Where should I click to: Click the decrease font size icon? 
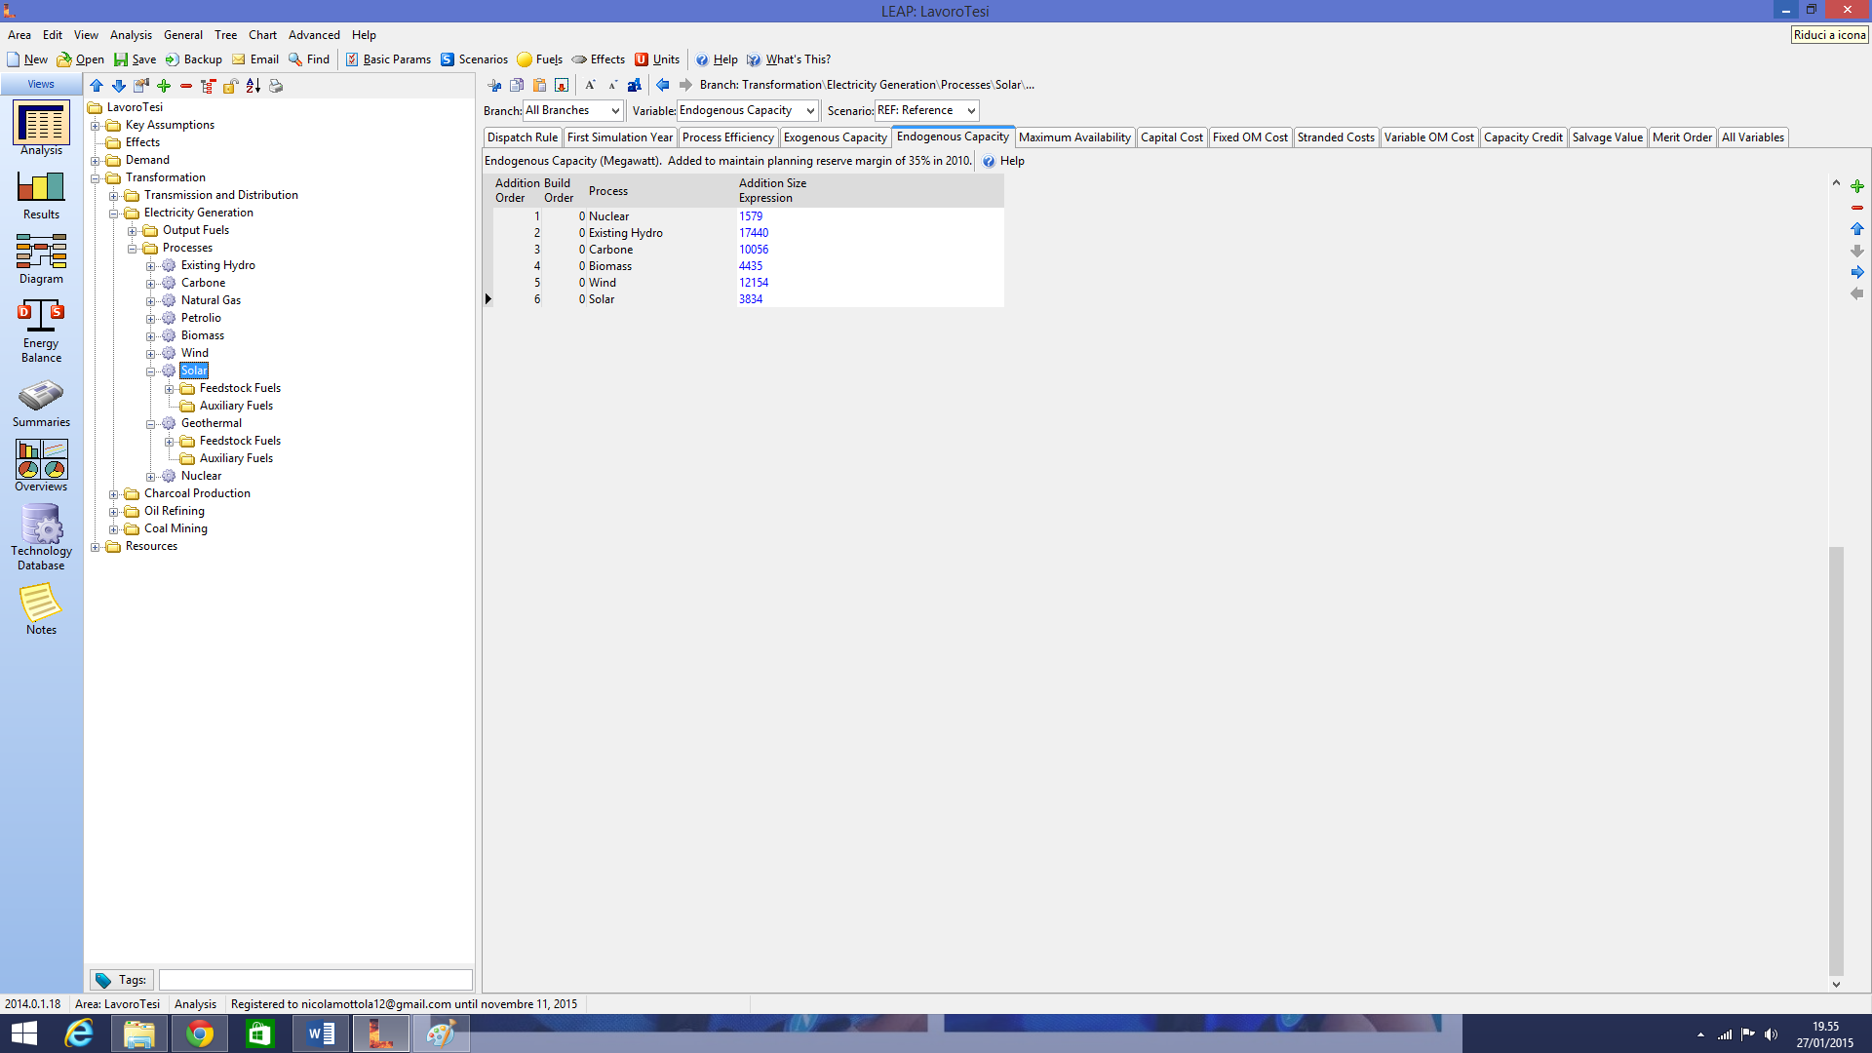point(612,85)
